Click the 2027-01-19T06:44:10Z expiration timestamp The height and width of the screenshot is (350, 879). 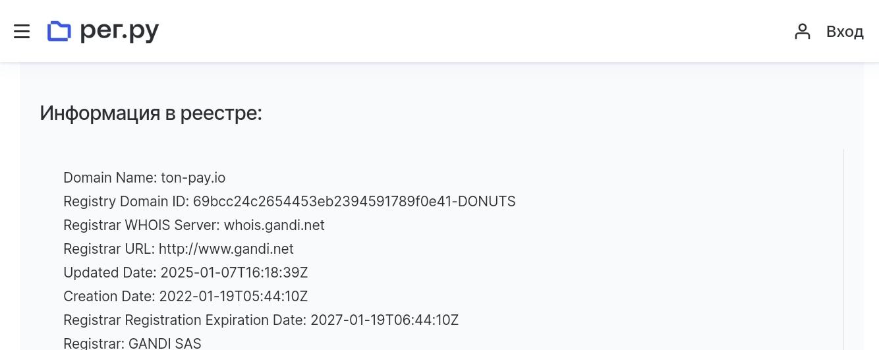coord(384,320)
